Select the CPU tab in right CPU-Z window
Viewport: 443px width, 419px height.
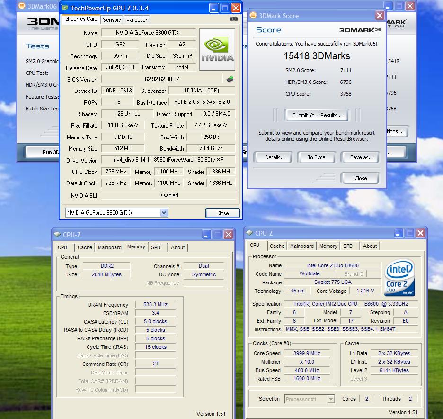tap(255, 246)
